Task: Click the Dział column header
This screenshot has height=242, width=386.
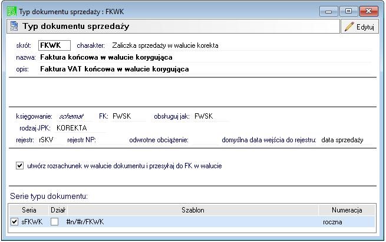Action: click(x=58, y=210)
